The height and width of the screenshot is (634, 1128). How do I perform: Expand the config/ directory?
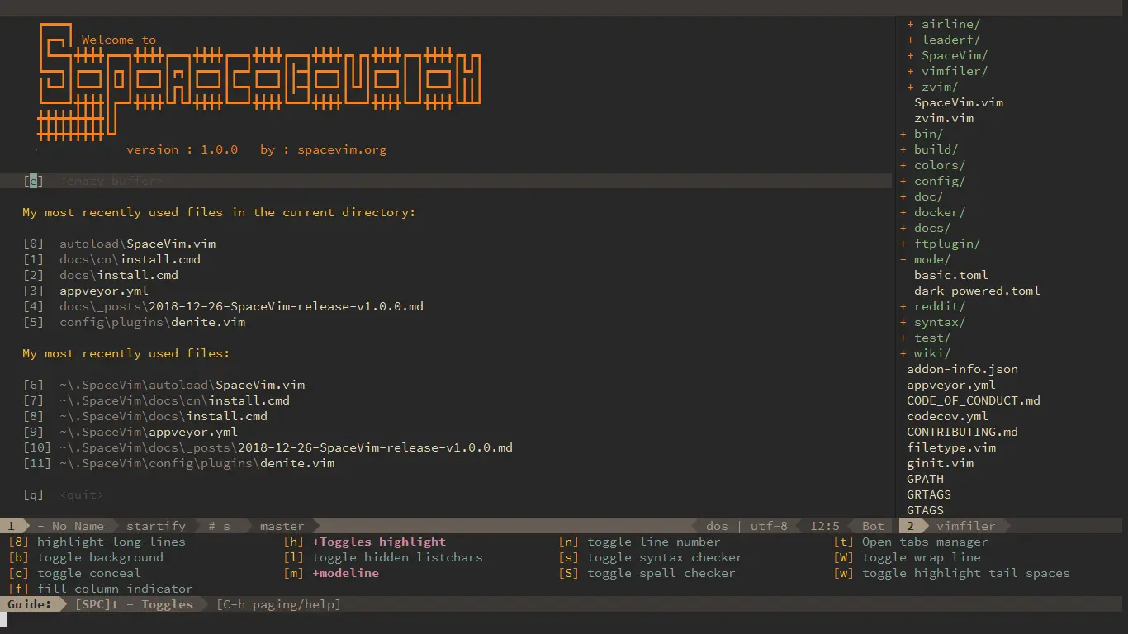(940, 181)
